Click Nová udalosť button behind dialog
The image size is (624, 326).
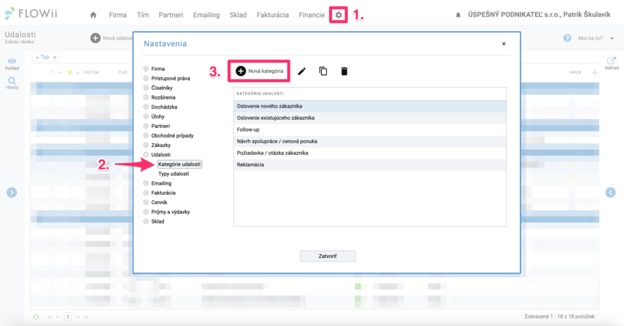click(x=112, y=38)
